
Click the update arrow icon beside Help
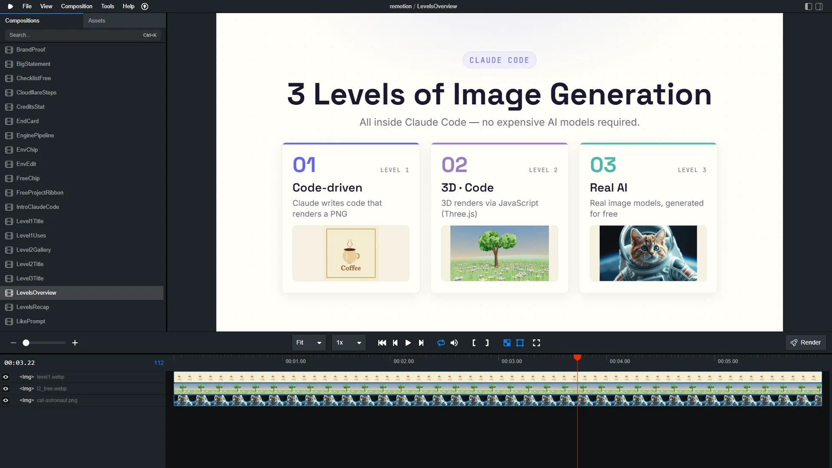point(145,6)
